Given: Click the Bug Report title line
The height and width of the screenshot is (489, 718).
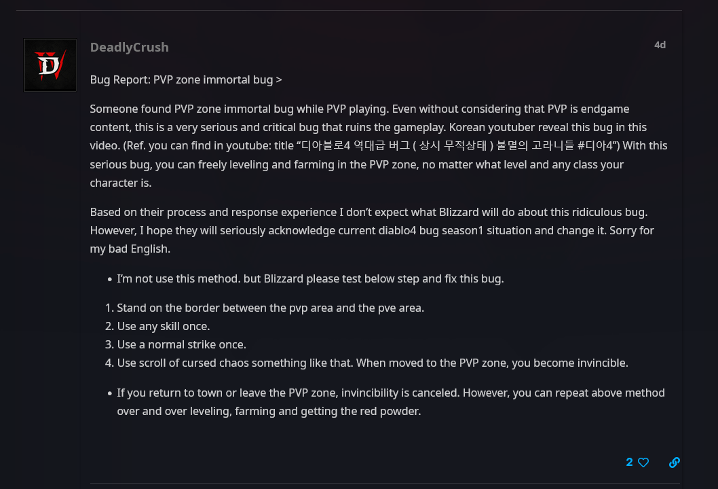Looking at the screenshot, I should (185, 79).
